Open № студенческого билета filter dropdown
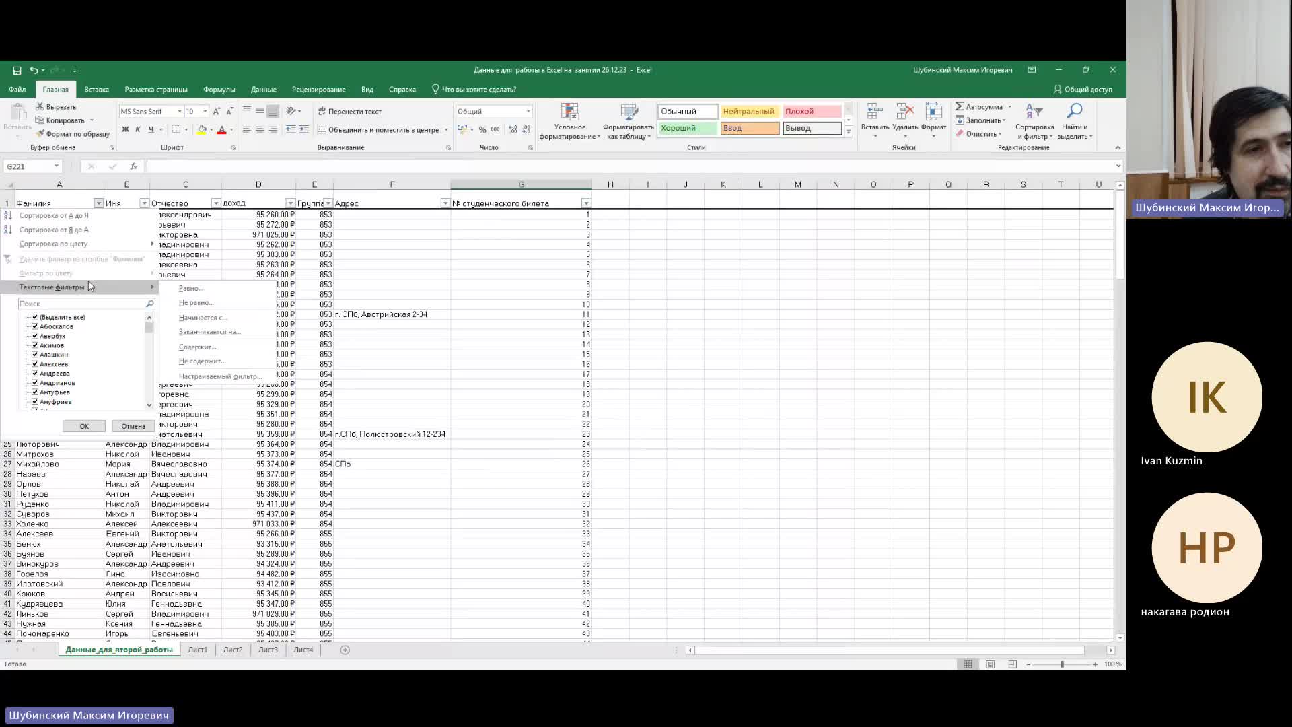The height and width of the screenshot is (727, 1292). [x=586, y=203]
